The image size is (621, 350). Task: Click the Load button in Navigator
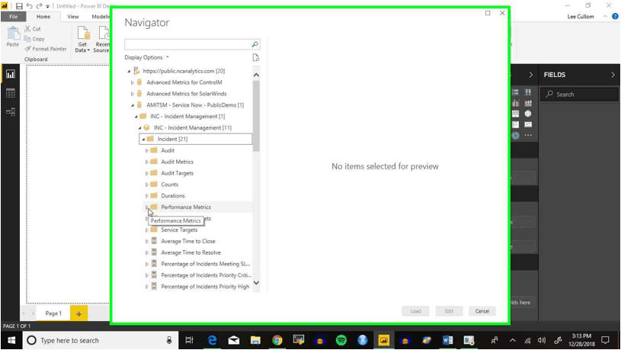tap(415, 311)
